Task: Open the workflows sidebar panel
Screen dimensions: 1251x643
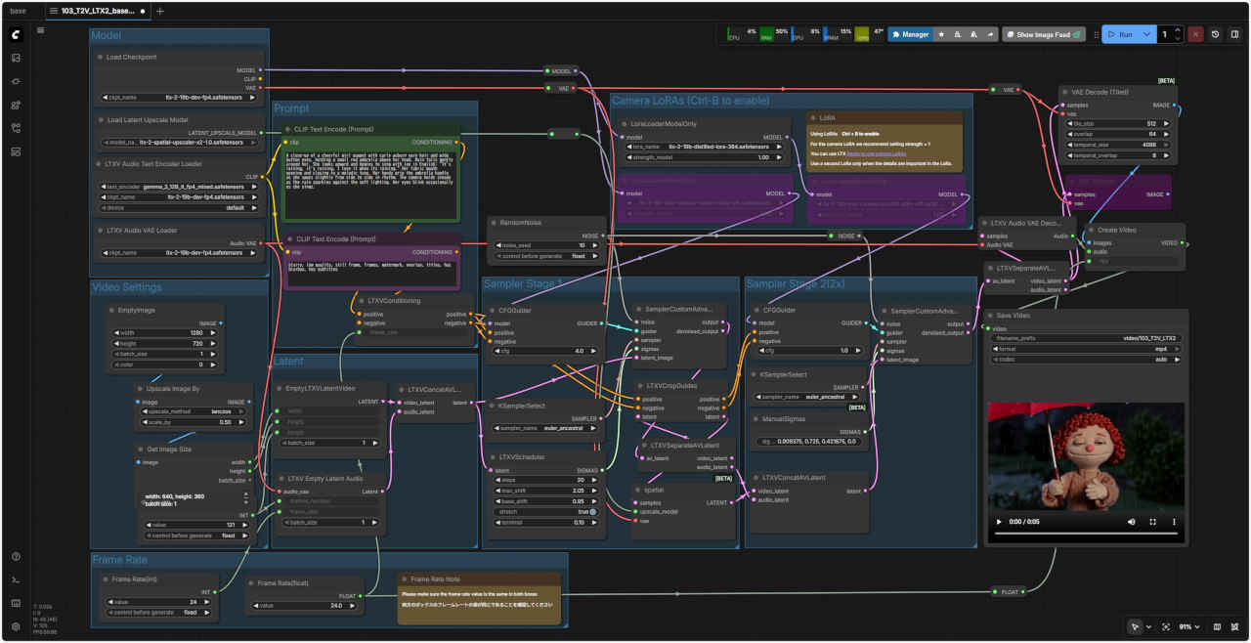Action: coord(16,128)
